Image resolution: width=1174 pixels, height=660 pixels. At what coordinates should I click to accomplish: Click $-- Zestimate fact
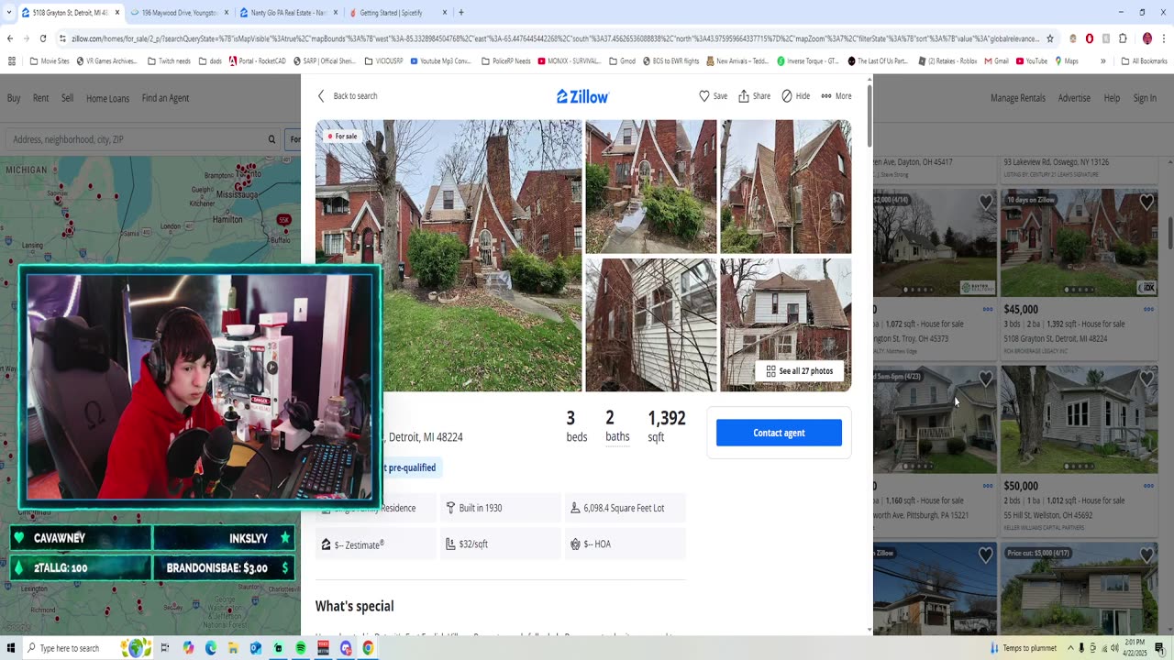click(376, 544)
